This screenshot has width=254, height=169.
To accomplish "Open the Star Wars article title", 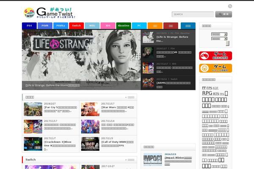I will [118, 109].
